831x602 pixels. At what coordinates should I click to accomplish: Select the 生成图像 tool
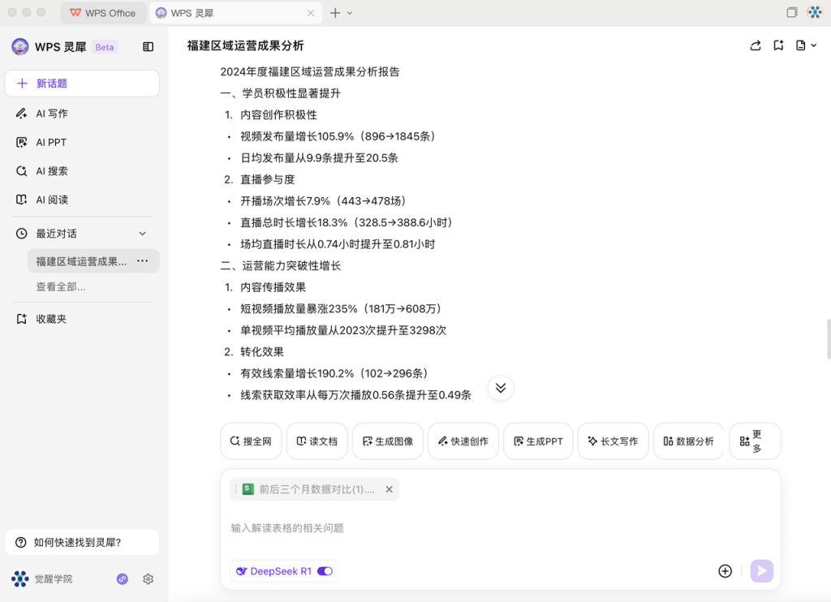(x=388, y=441)
